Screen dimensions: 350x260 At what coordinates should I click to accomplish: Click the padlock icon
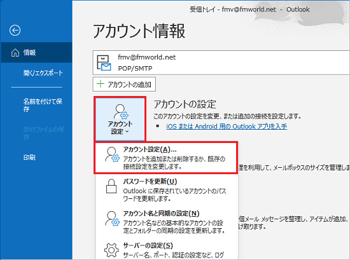[111, 186]
